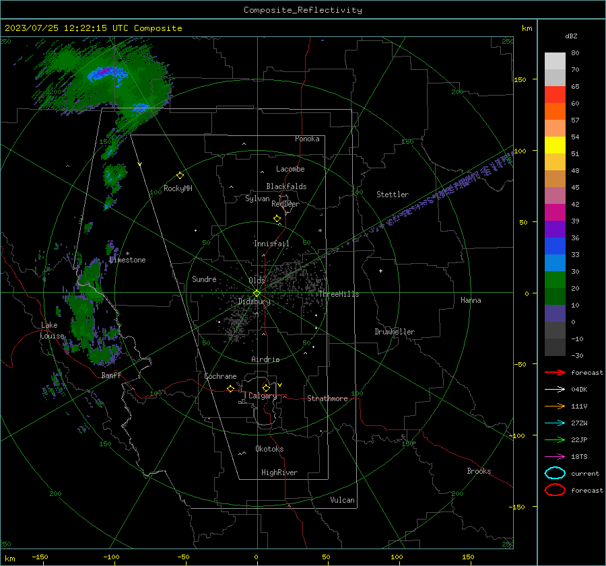The height and width of the screenshot is (566, 606).
Task: Click the Innisfail town label
Action: (x=271, y=244)
